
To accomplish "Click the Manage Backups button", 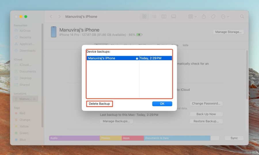I will 116,121.
